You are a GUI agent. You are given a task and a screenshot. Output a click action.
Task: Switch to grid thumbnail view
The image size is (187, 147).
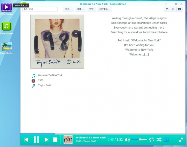coord(173,9)
